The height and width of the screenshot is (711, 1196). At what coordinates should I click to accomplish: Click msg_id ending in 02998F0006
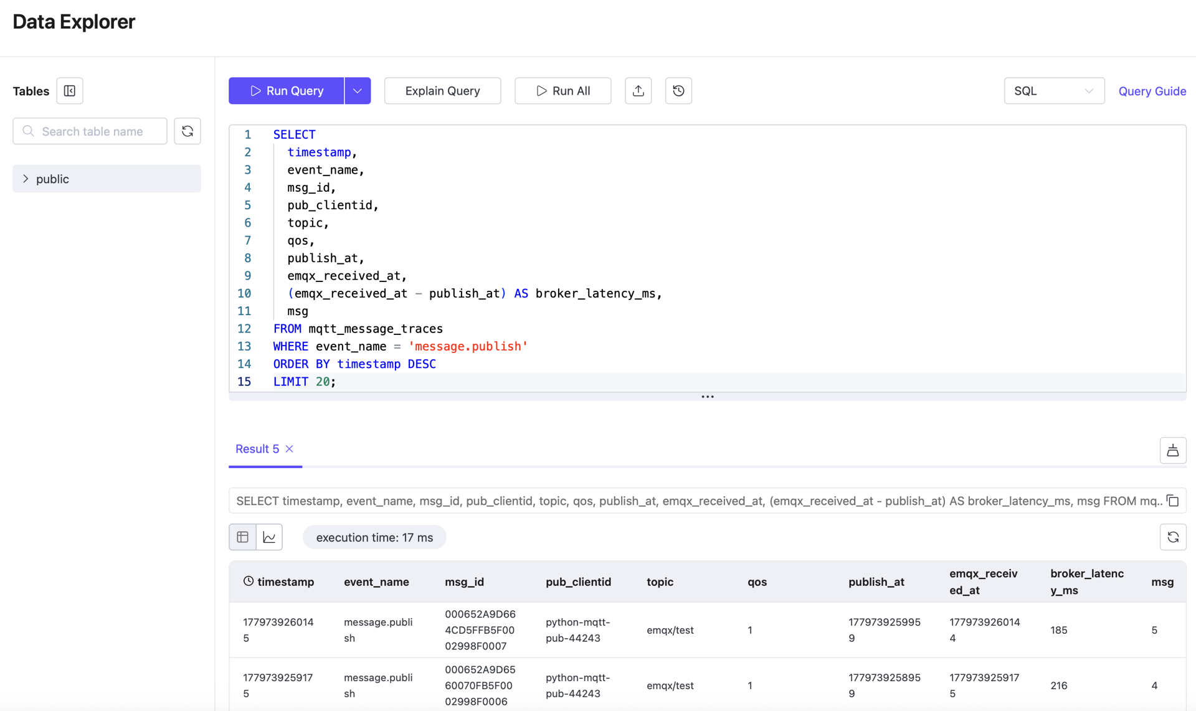[480, 685]
